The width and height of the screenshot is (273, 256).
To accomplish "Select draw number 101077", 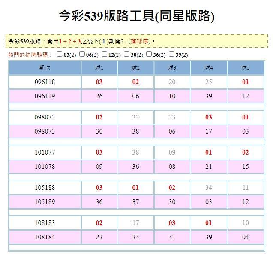I will pyautogui.click(x=45, y=152).
